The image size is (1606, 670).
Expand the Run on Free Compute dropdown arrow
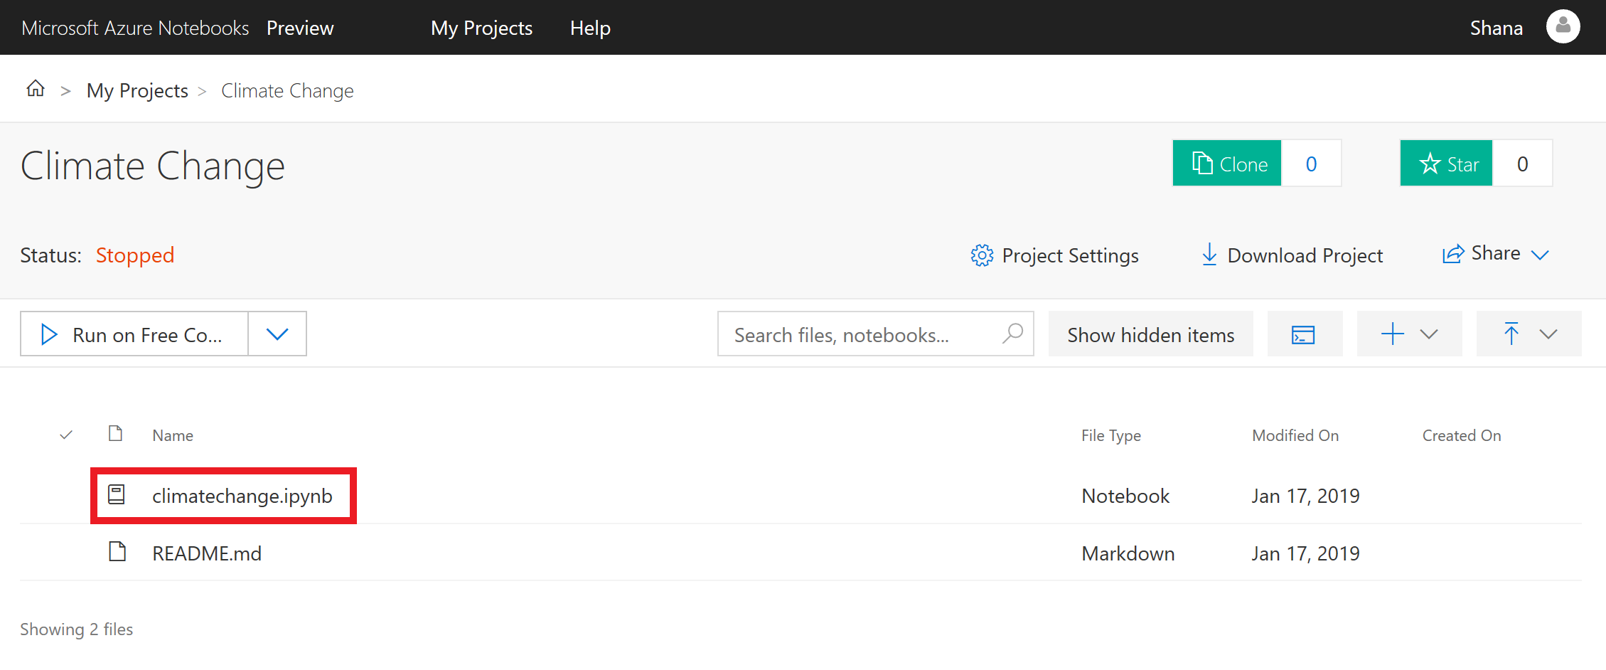pos(277,334)
